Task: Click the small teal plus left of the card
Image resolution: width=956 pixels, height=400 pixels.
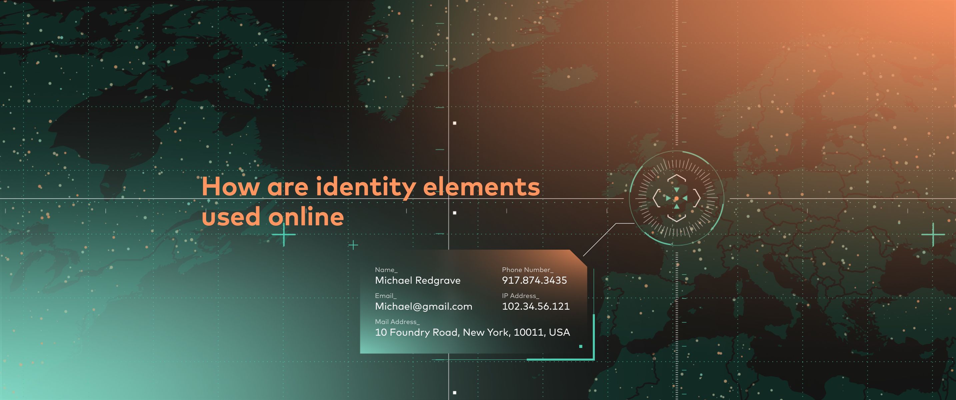Action: point(353,245)
